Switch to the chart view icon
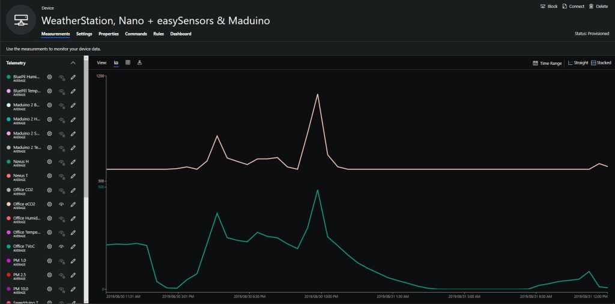 [x=116, y=62]
